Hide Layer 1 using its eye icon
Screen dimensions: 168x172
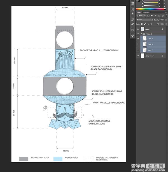tap(138, 29)
